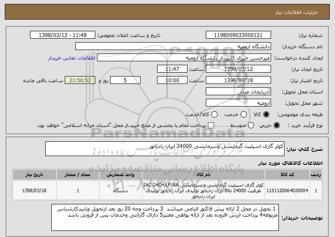
Task: Click the دستگاه unit cell
Action: pyautogui.click(x=121, y=190)
